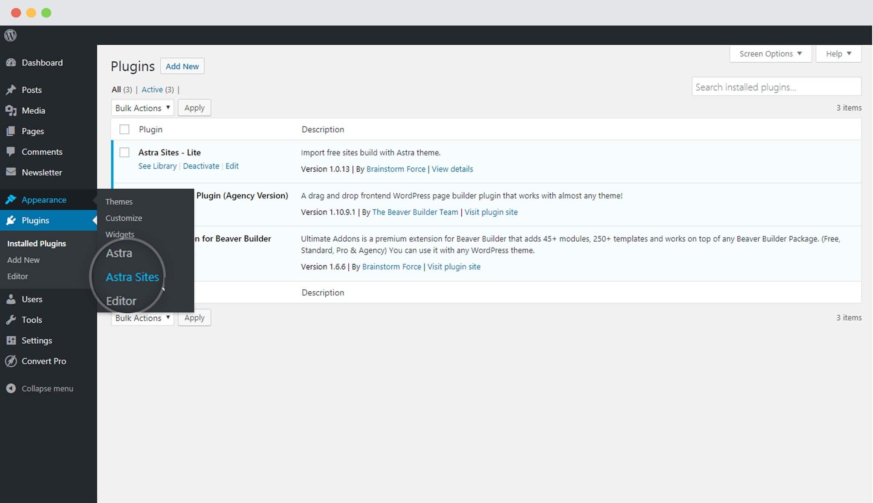Click See Library under Astra Sites - Lite
Image resolution: width=873 pixels, height=503 pixels.
157,166
